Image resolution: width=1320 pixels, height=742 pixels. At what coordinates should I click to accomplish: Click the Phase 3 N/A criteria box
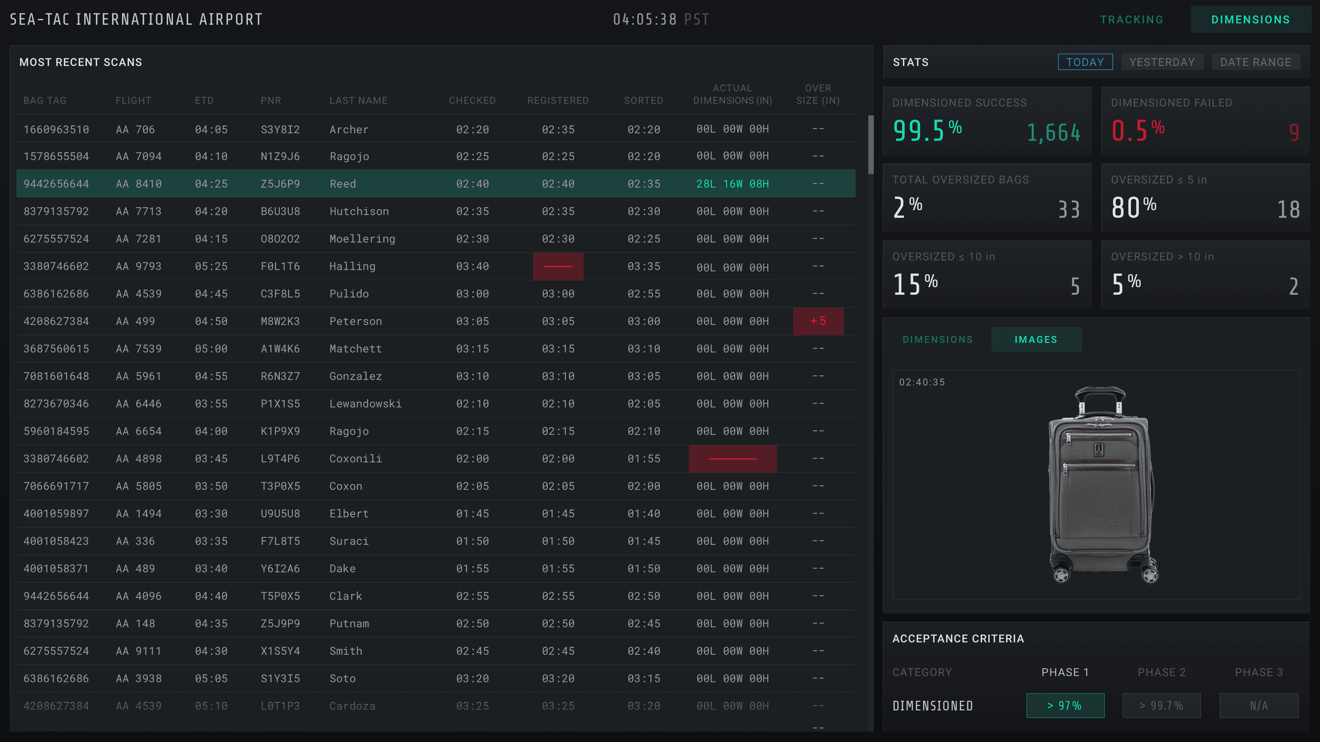point(1258,706)
